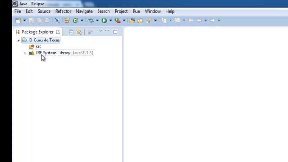Collapse the El Guru de Texas project
This screenshot has width=288, height=162.
(x=18, y=40)
